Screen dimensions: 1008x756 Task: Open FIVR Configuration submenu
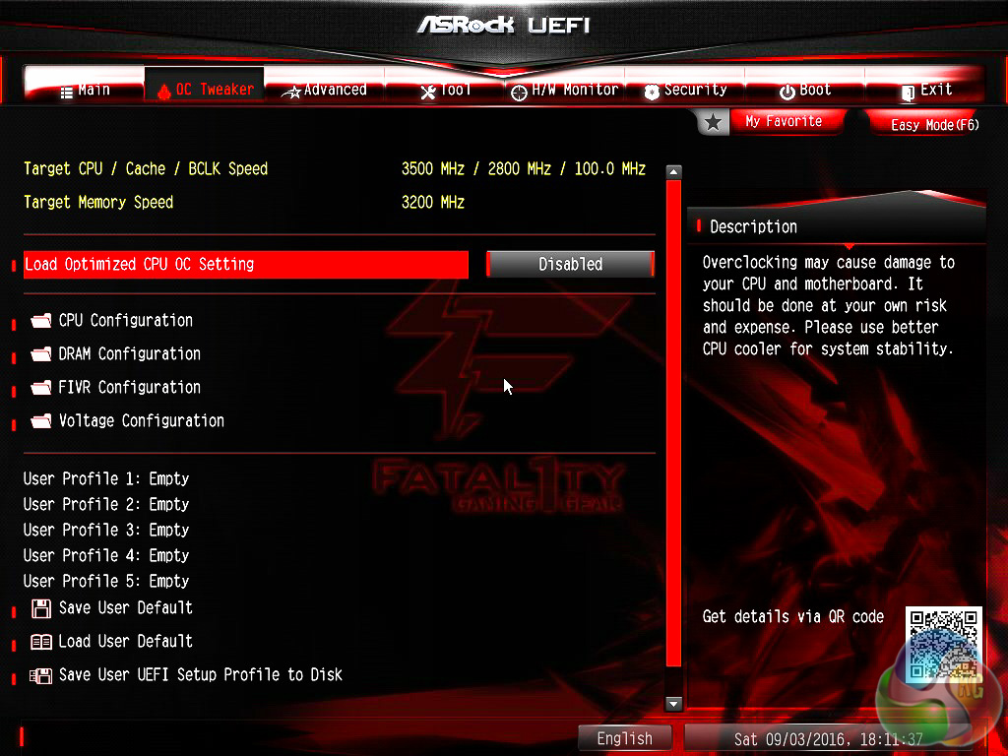point(129,387)
